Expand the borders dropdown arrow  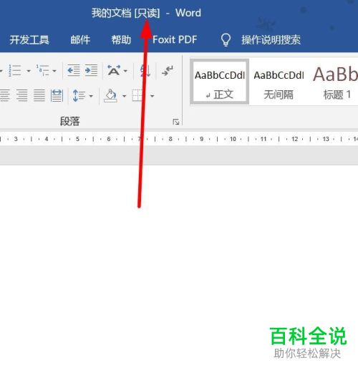coord(153,96)
